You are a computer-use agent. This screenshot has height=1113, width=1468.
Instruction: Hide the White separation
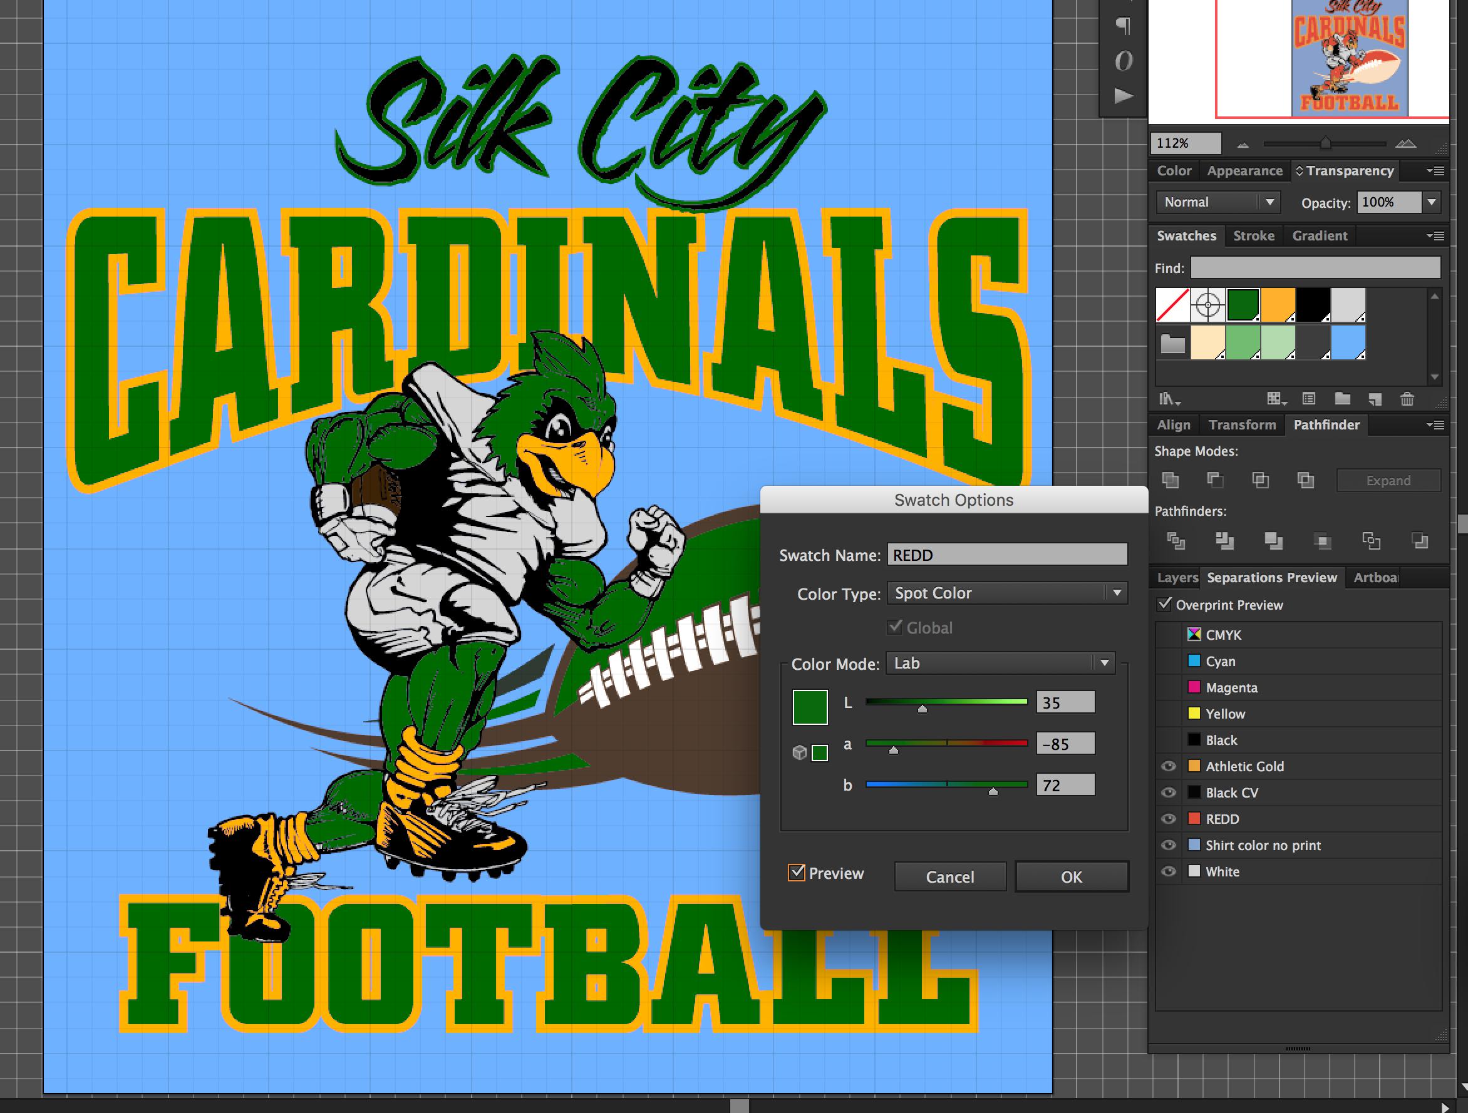tap(1169, 871)
